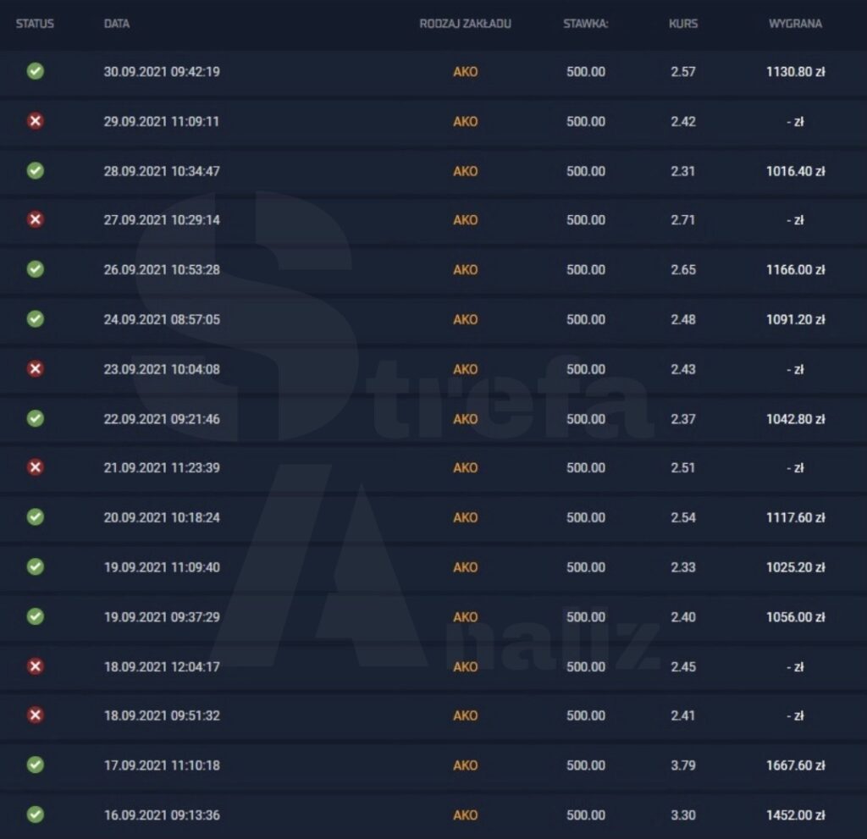Click the red cross icon on 27.09.2021 row

tap(36, 219)
